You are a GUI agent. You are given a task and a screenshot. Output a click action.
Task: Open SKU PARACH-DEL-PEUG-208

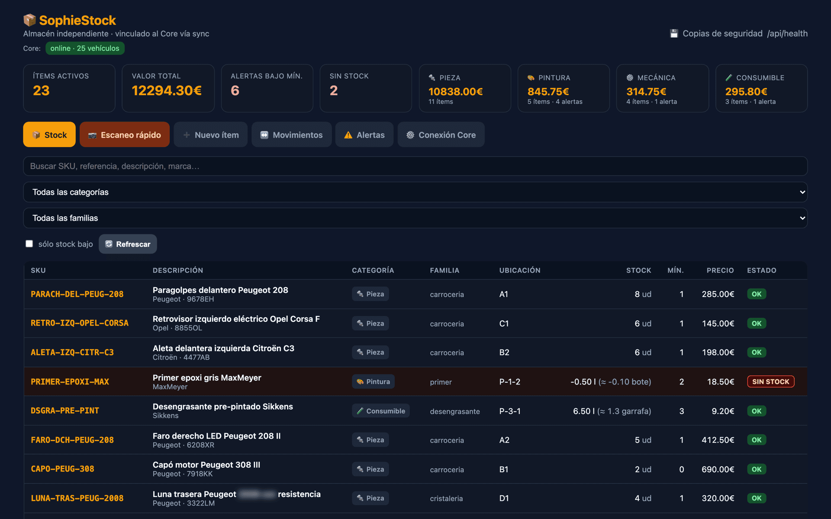point(77,295)
